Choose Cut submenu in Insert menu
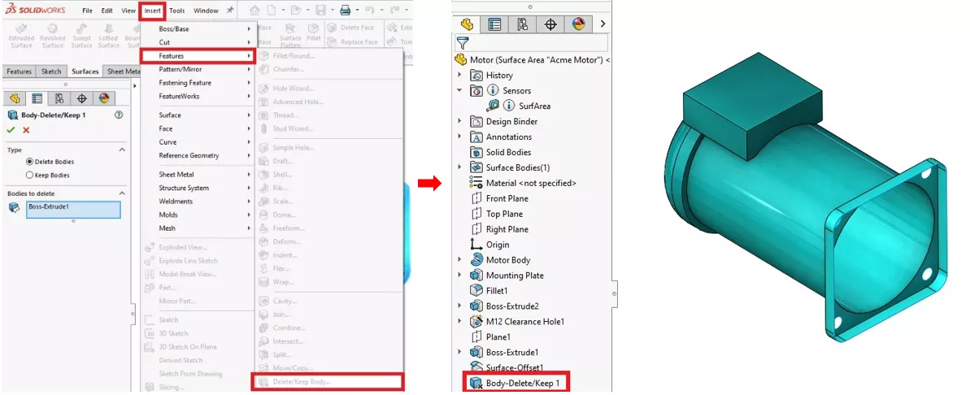 pos(198,42)
